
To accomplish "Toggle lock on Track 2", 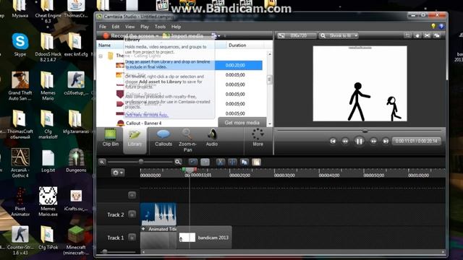I will point(132,214).
